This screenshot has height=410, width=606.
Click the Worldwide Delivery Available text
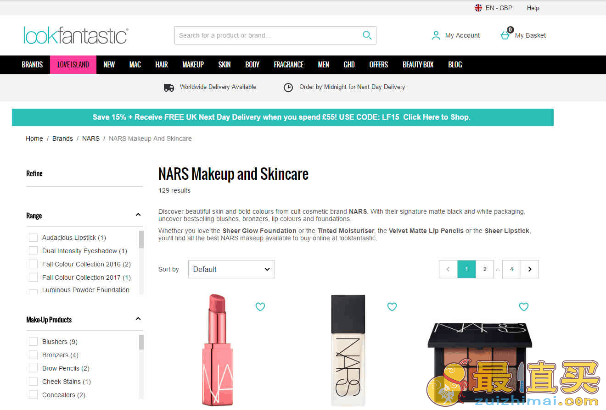(x=218, y=87)
